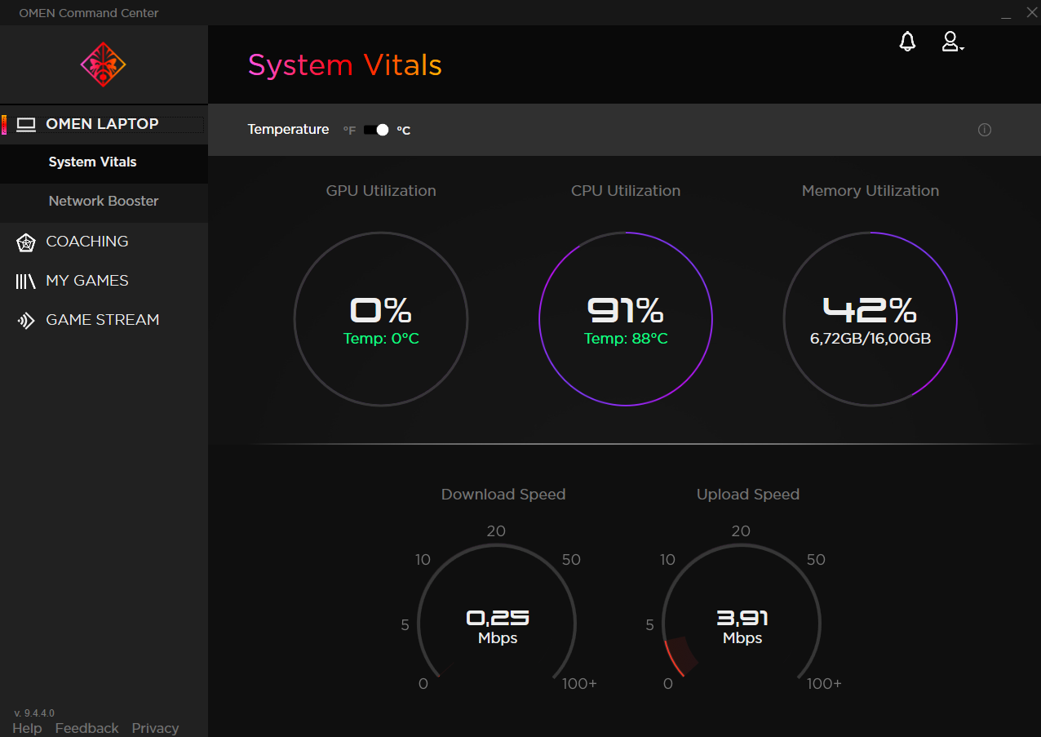The height and width of the screenshot is (737, 1041).
Task: Click the My Games library icon
Action: click(x=26, y=281)
